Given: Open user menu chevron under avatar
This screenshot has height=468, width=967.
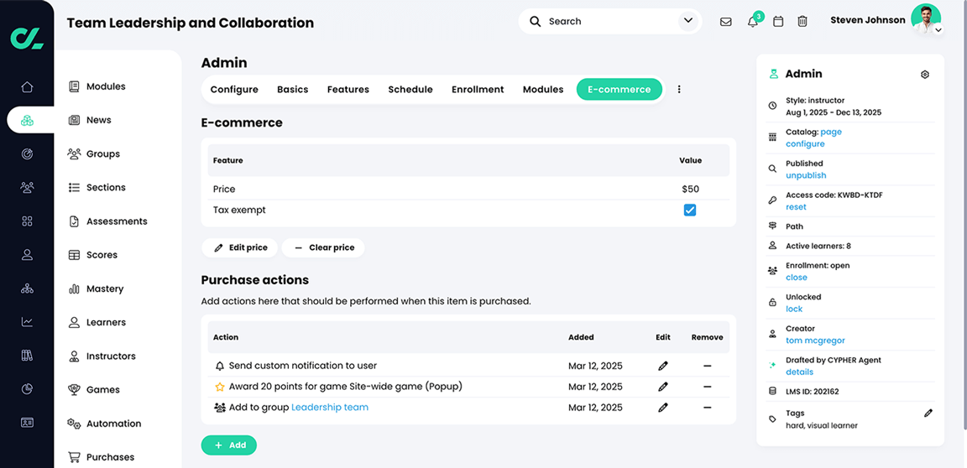Looking at the screenshot, I should pyautogui.click(x=938, y=29).
